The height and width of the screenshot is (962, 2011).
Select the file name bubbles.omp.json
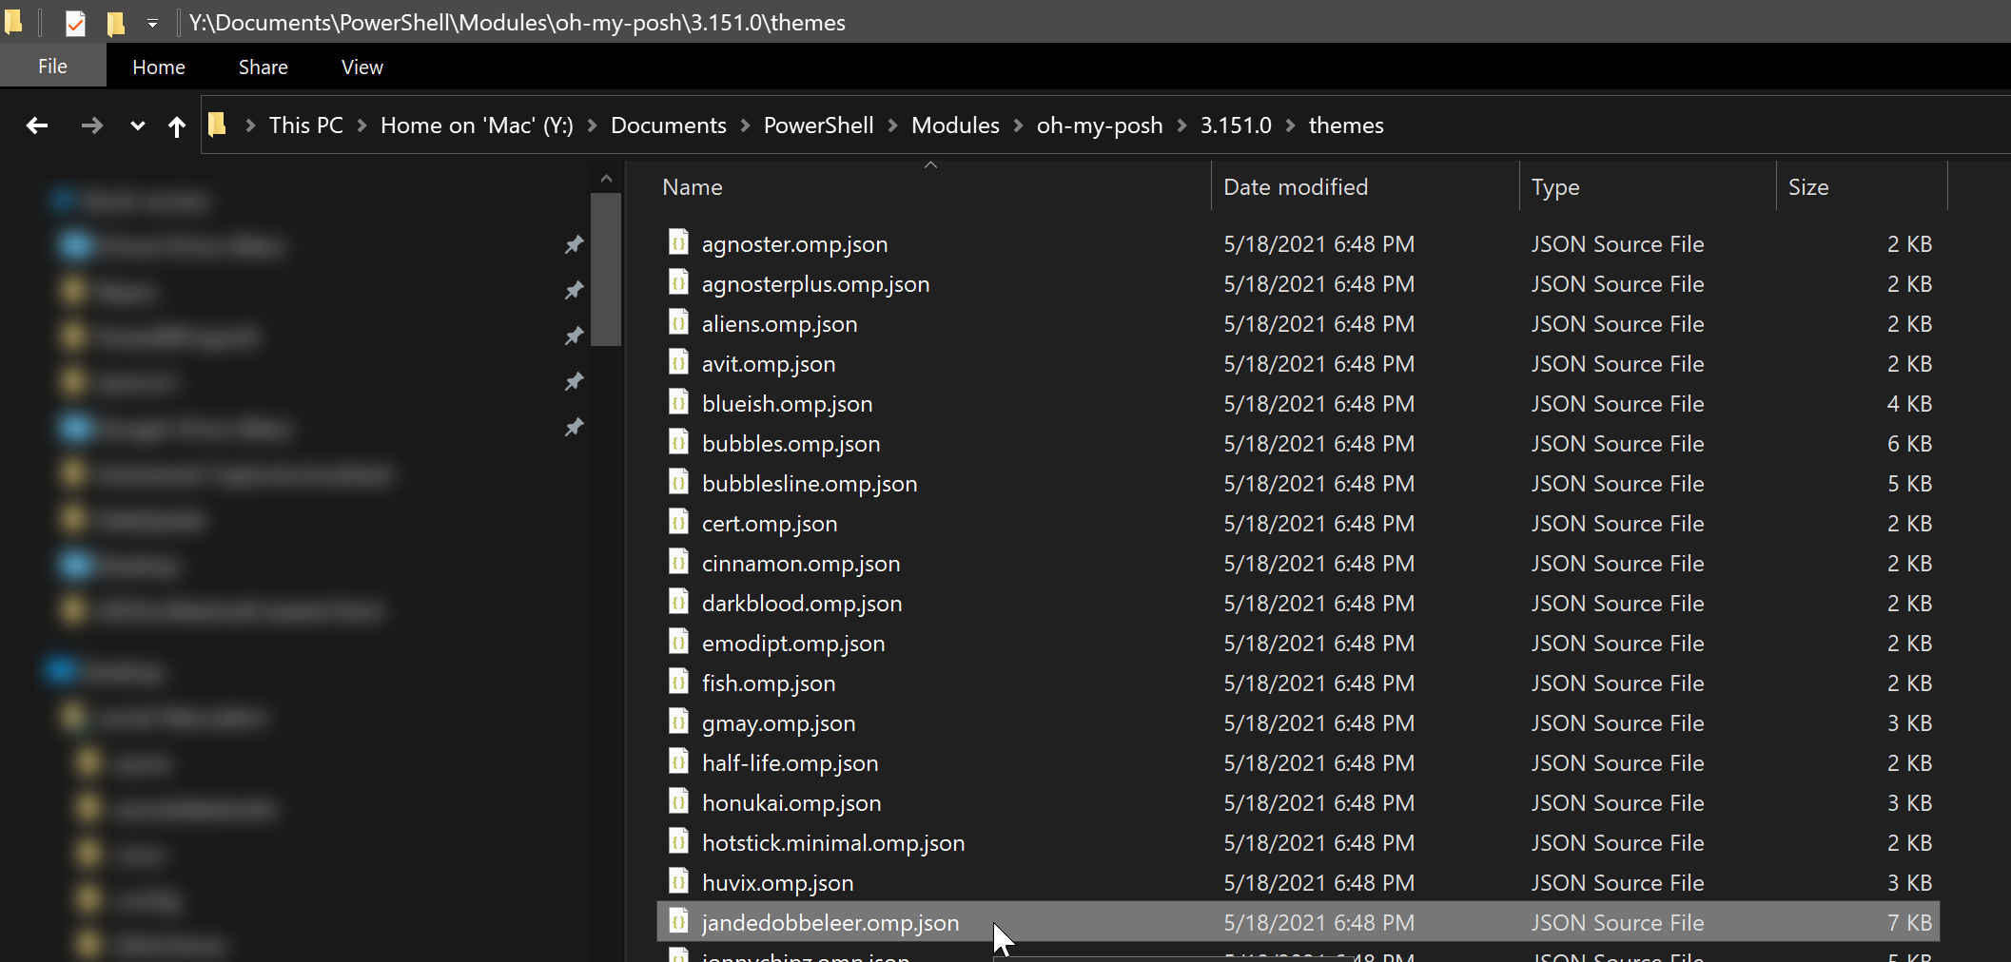tap(791, 444)
